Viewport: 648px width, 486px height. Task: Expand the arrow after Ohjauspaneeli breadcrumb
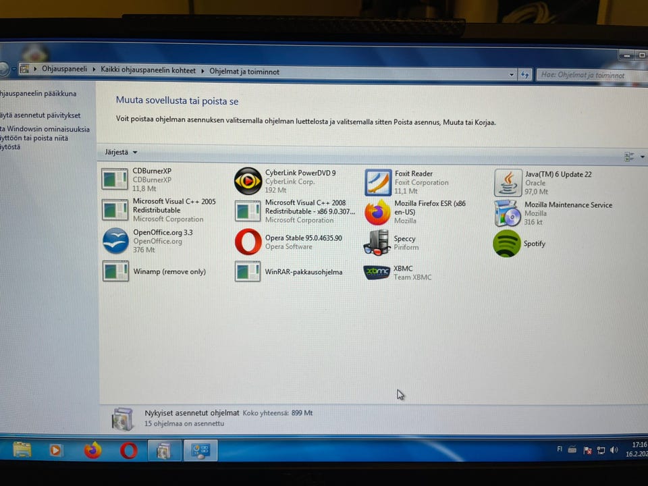coord(94,70)
